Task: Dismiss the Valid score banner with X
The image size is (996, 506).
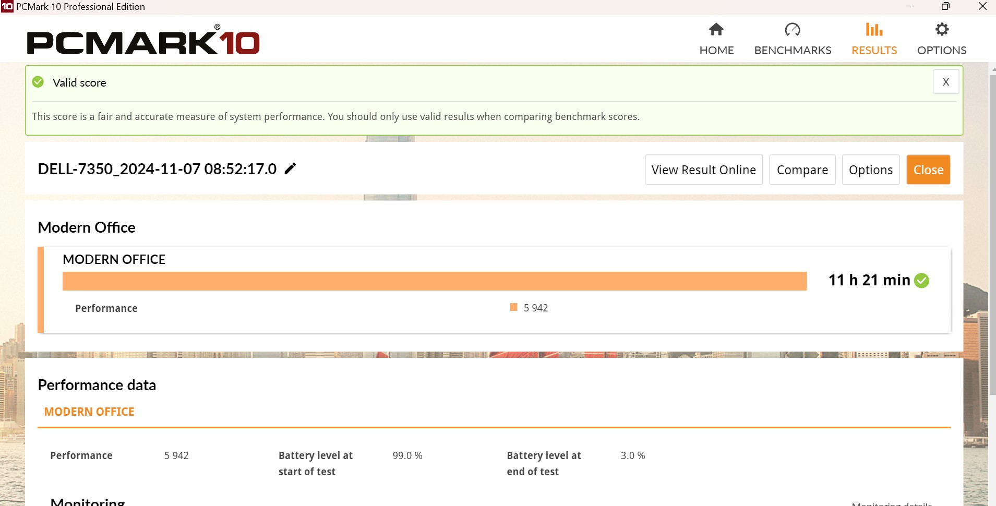Action: point(945,82)
